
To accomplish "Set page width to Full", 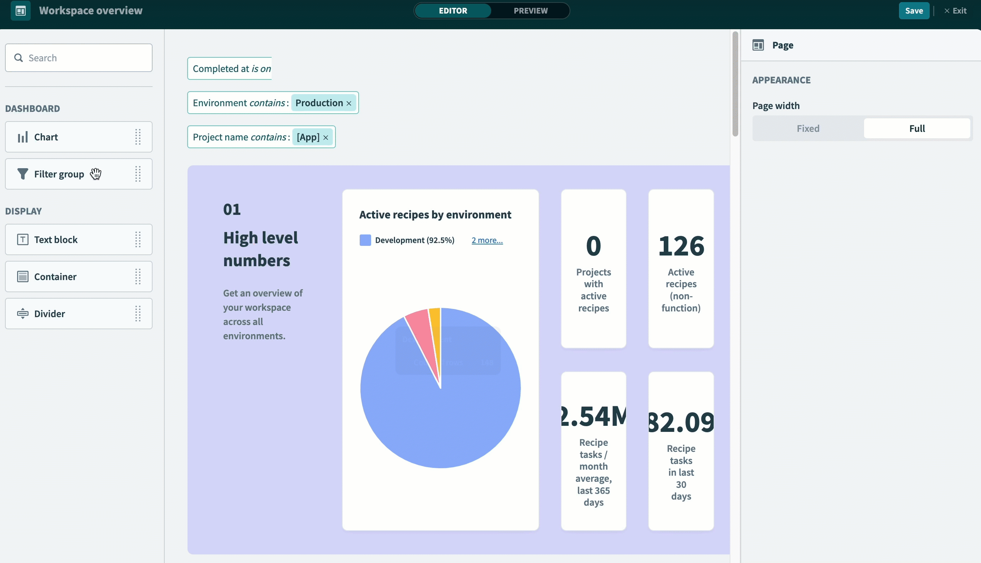I will tap(916, 128).
